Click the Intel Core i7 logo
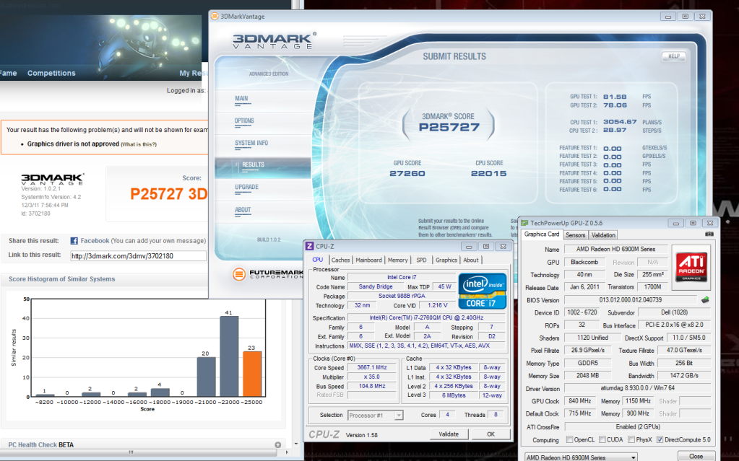The width and height of the screenshot is (739, 461). [x=485, y=291]
